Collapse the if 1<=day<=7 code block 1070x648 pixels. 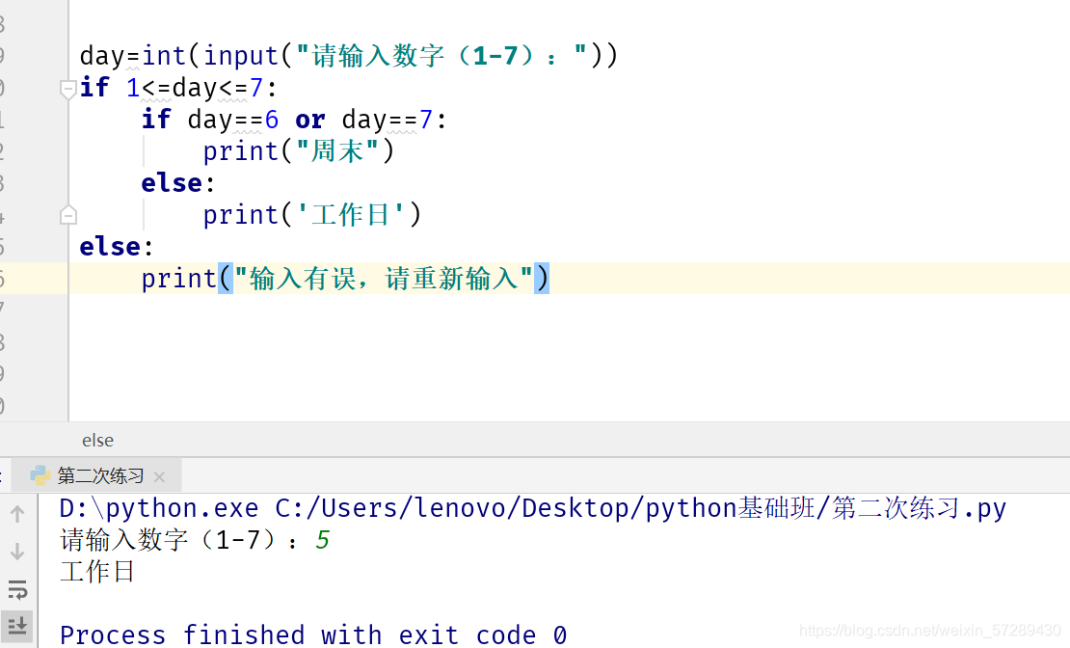(x=67, y=89)
